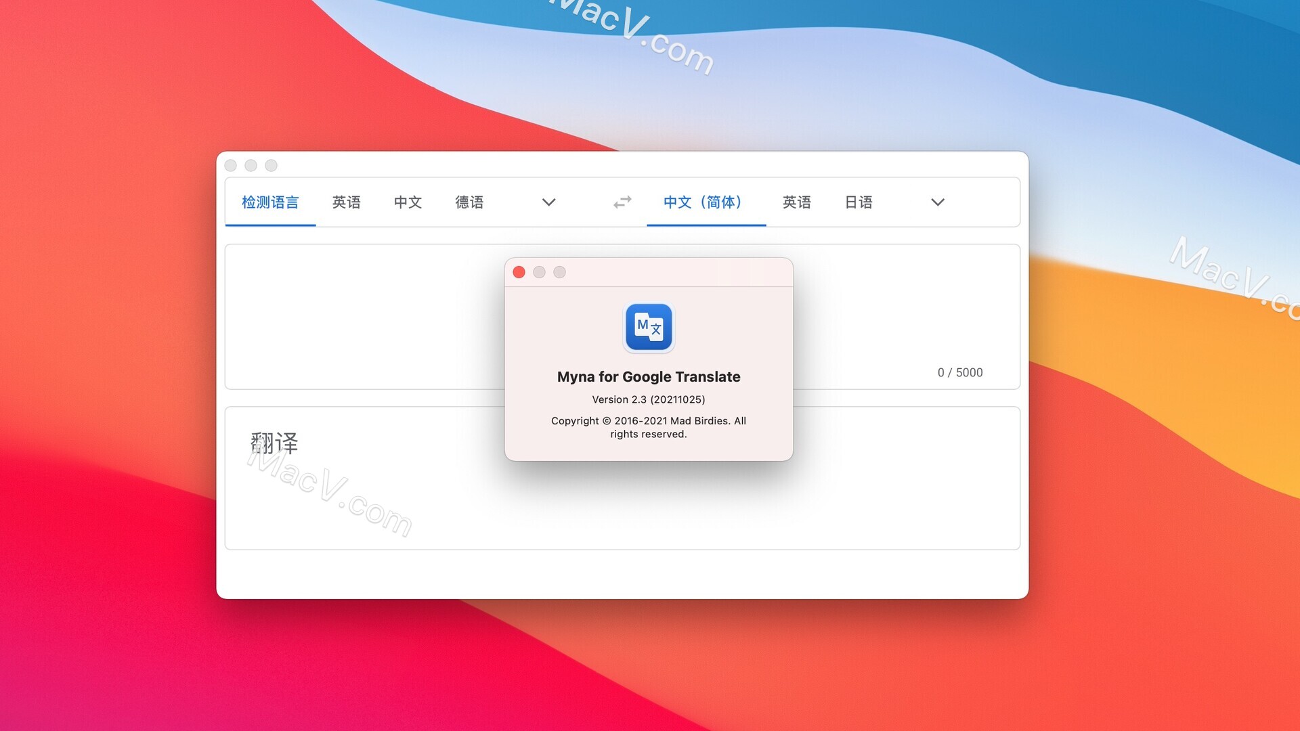Close the About Myna dialog
The height and width of the screenshot is (731, 1300).
coord(519,272)
